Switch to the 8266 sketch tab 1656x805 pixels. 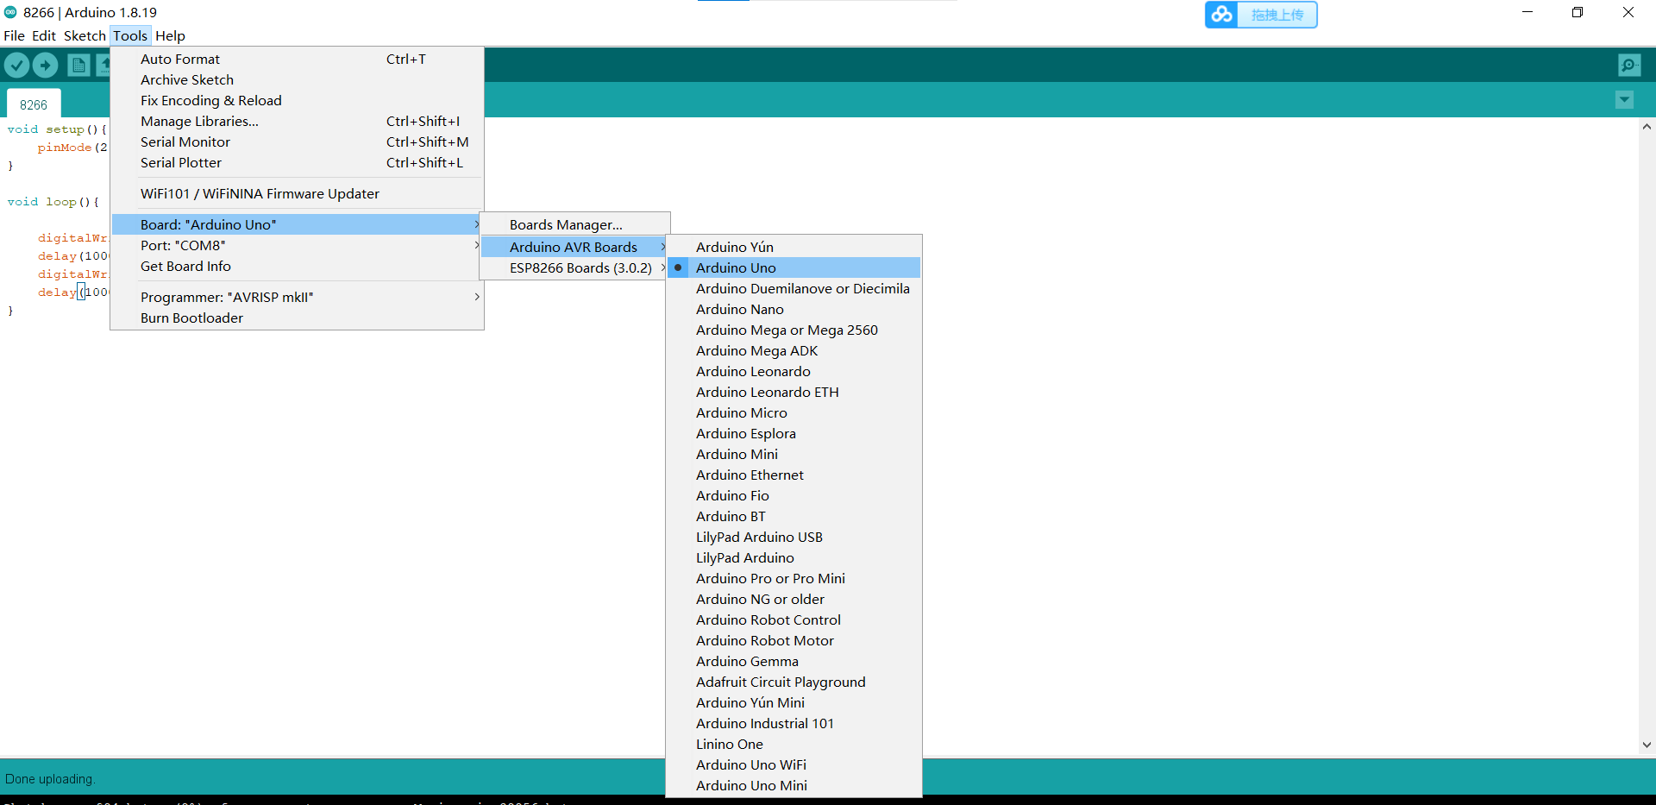pos(34,104)
